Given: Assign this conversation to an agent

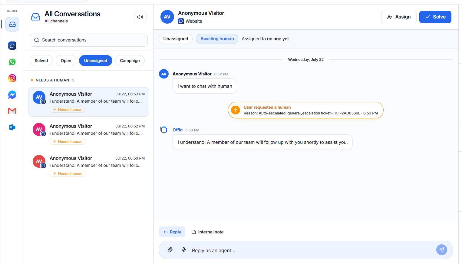Looking at the screenshot, I should point(399,17).
